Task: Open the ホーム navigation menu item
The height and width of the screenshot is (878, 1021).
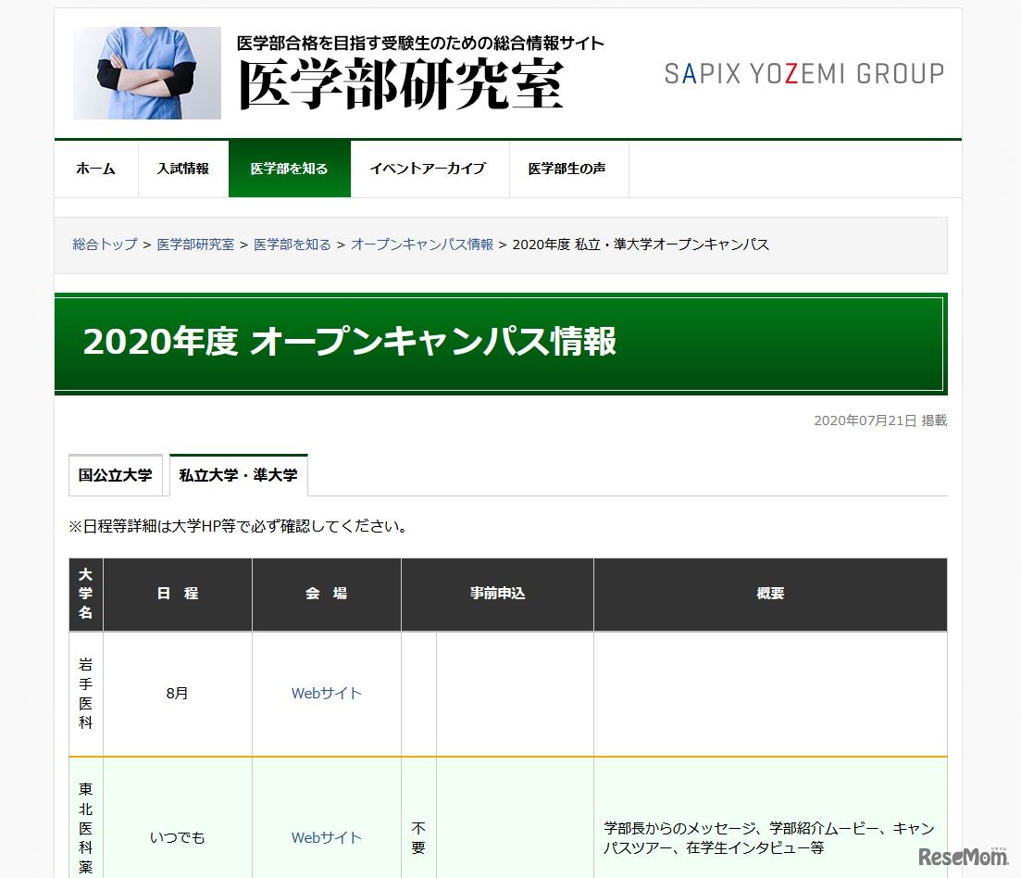Action: pyautogui.click(x=95, y=169)
